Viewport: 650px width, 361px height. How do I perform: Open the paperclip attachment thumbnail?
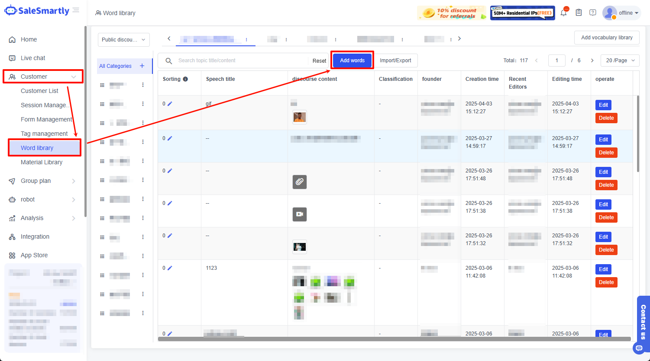300,182
